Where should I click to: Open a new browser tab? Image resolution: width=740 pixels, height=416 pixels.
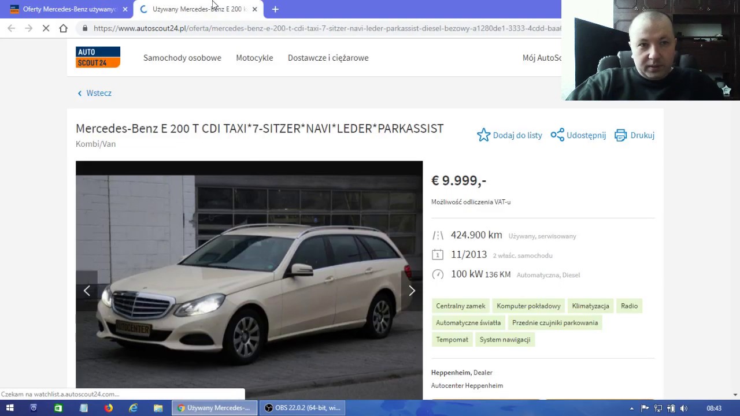pos(275,9)
